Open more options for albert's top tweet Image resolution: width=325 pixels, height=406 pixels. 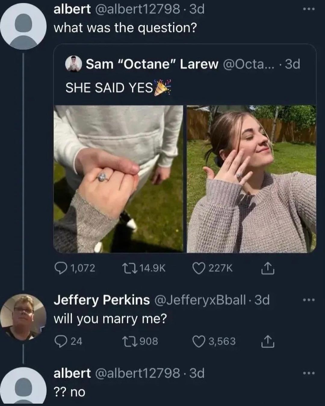(309, 9)
